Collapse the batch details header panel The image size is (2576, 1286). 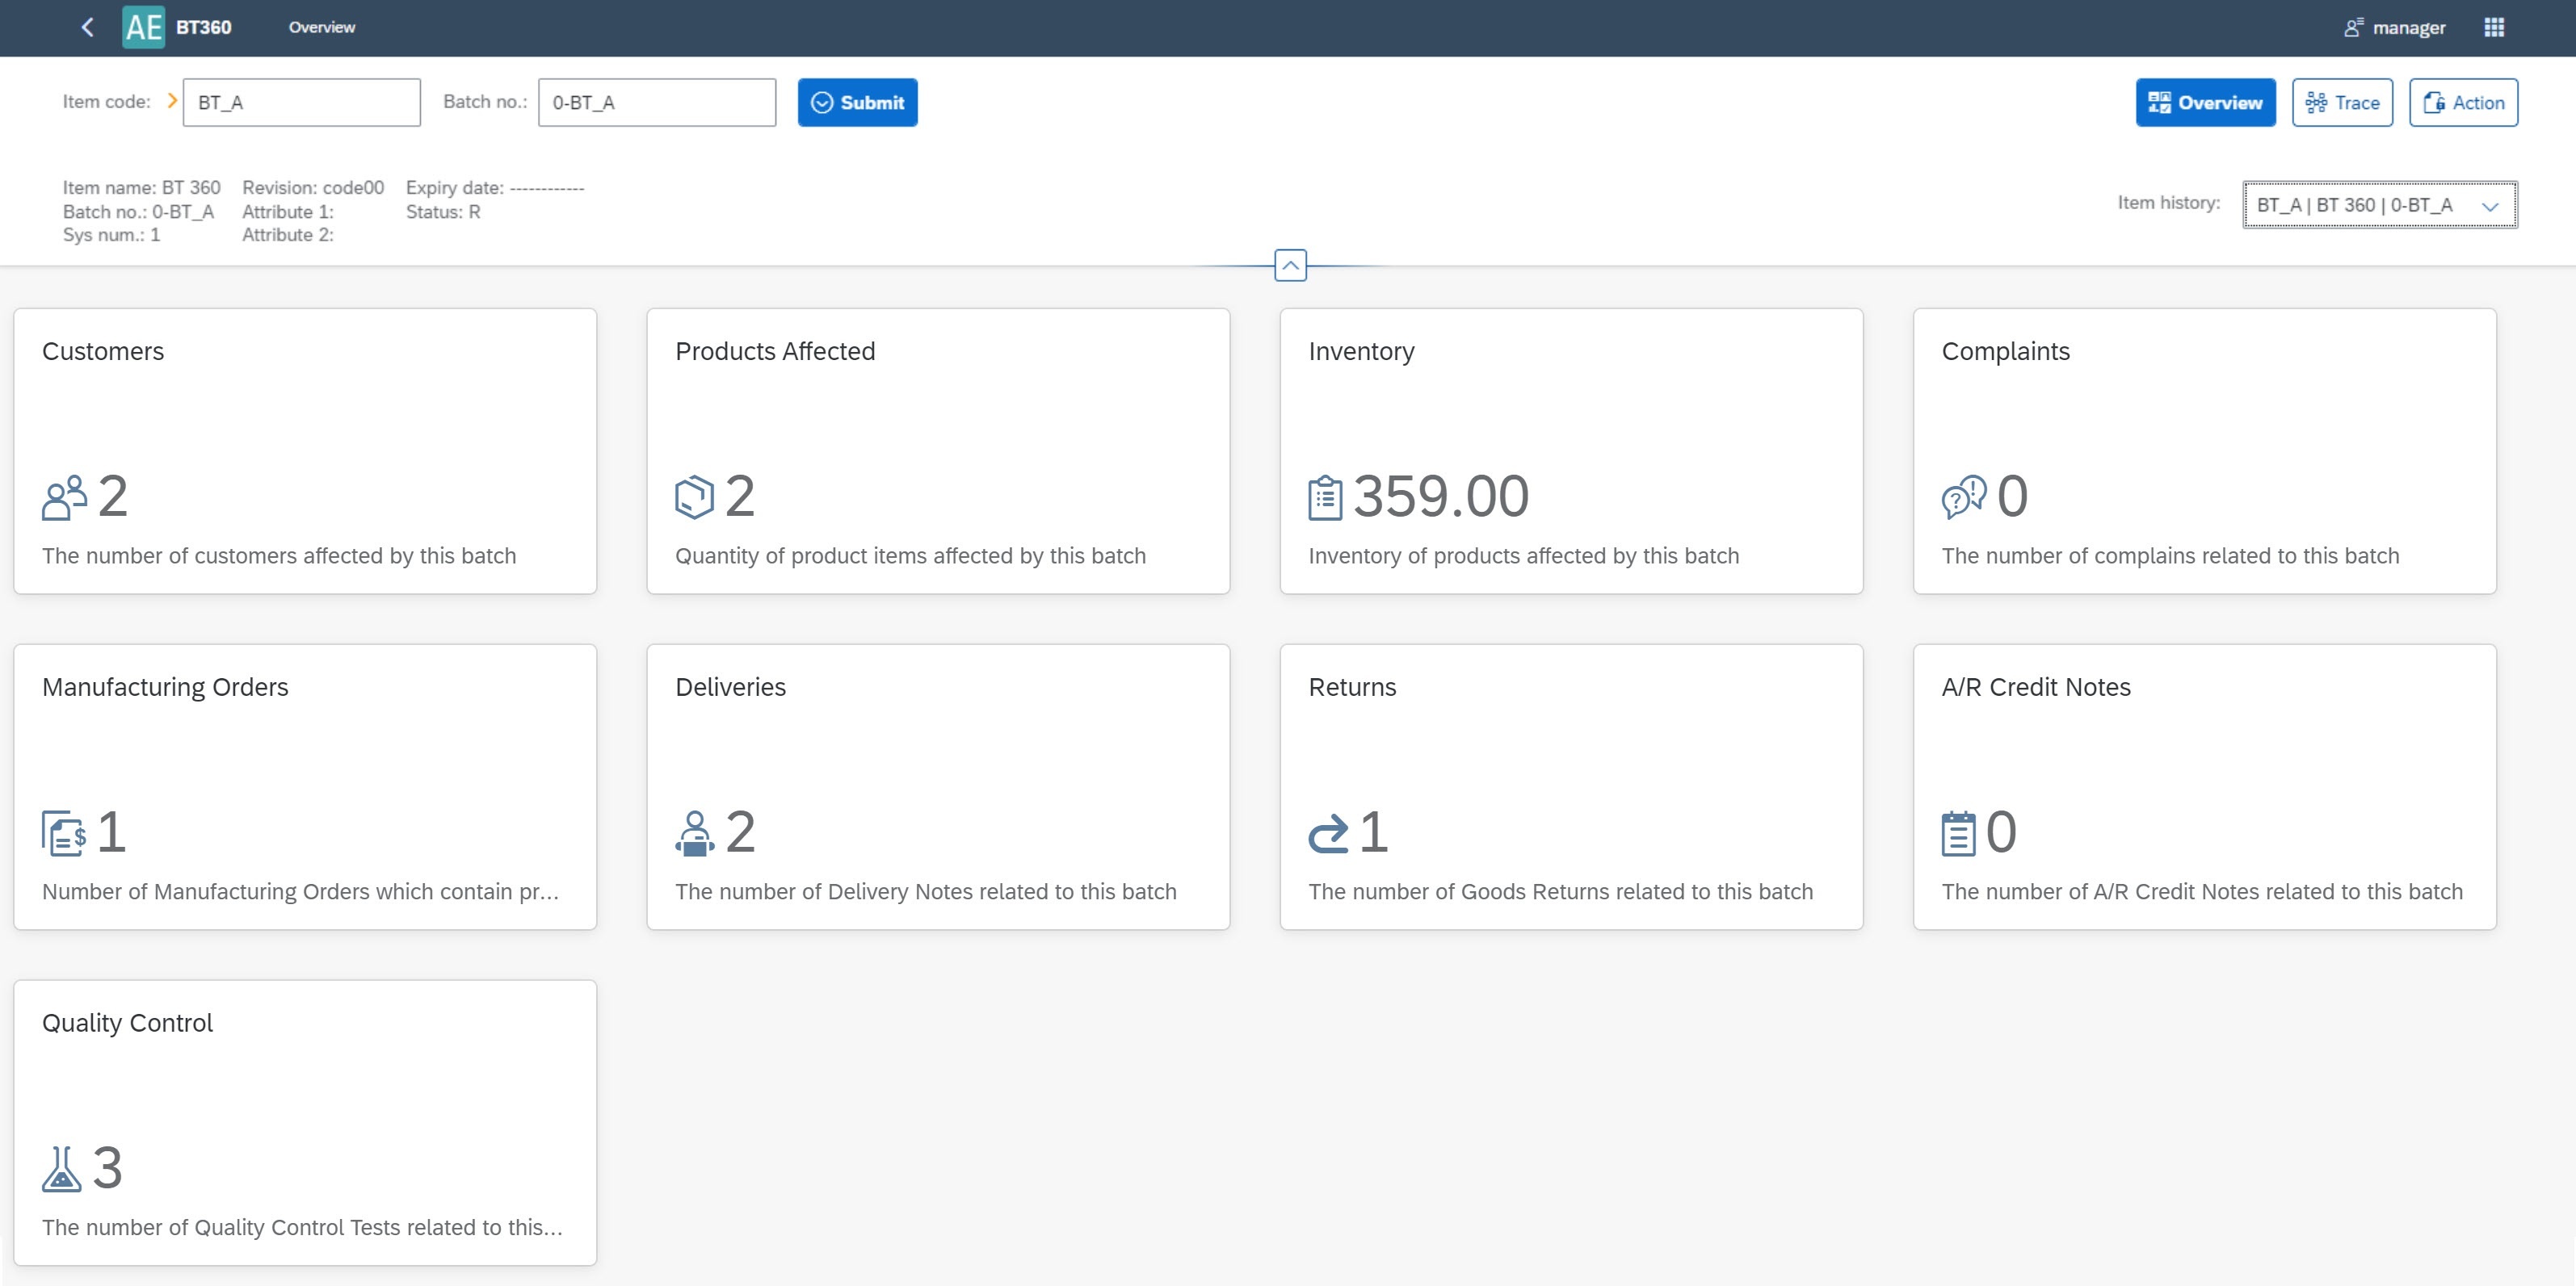coord(1291,266)
